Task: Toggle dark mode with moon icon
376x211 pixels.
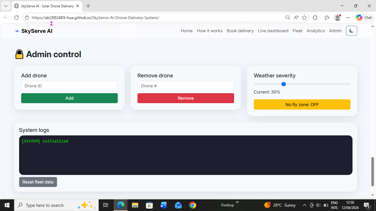Action: (x=352, y=31)
